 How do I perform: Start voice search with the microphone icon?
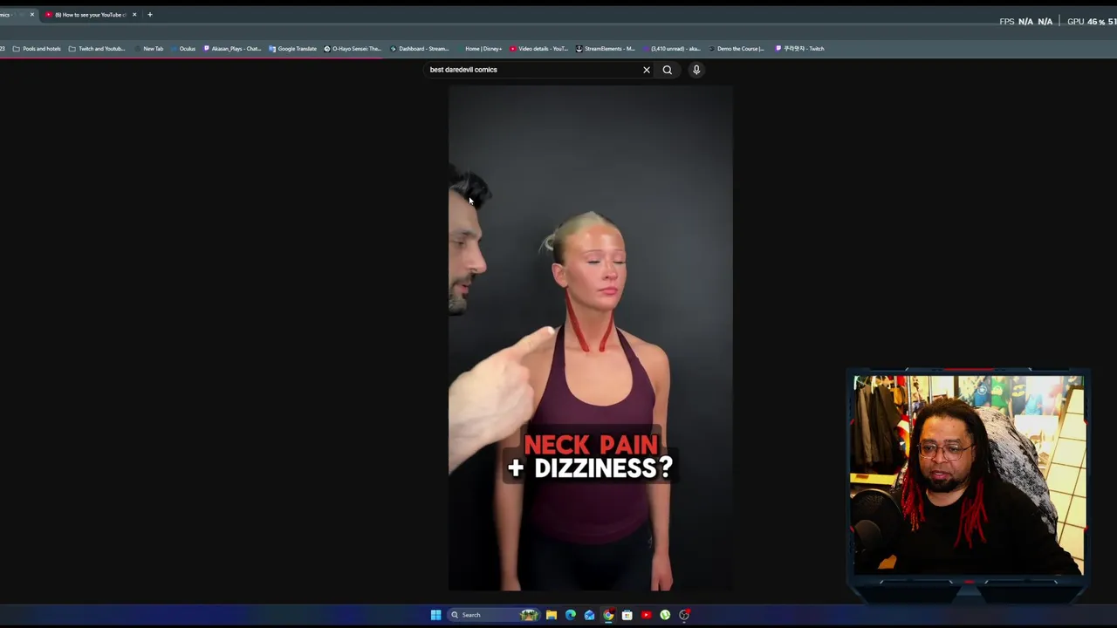[696, 70]
